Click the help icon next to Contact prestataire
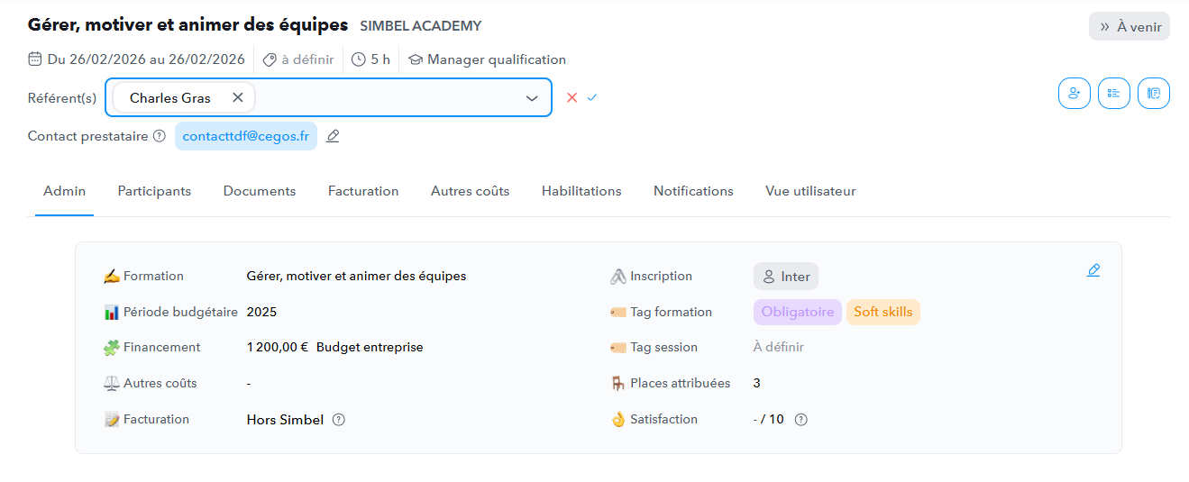This screenshot has width=1189, height=482. coord(160,136)
